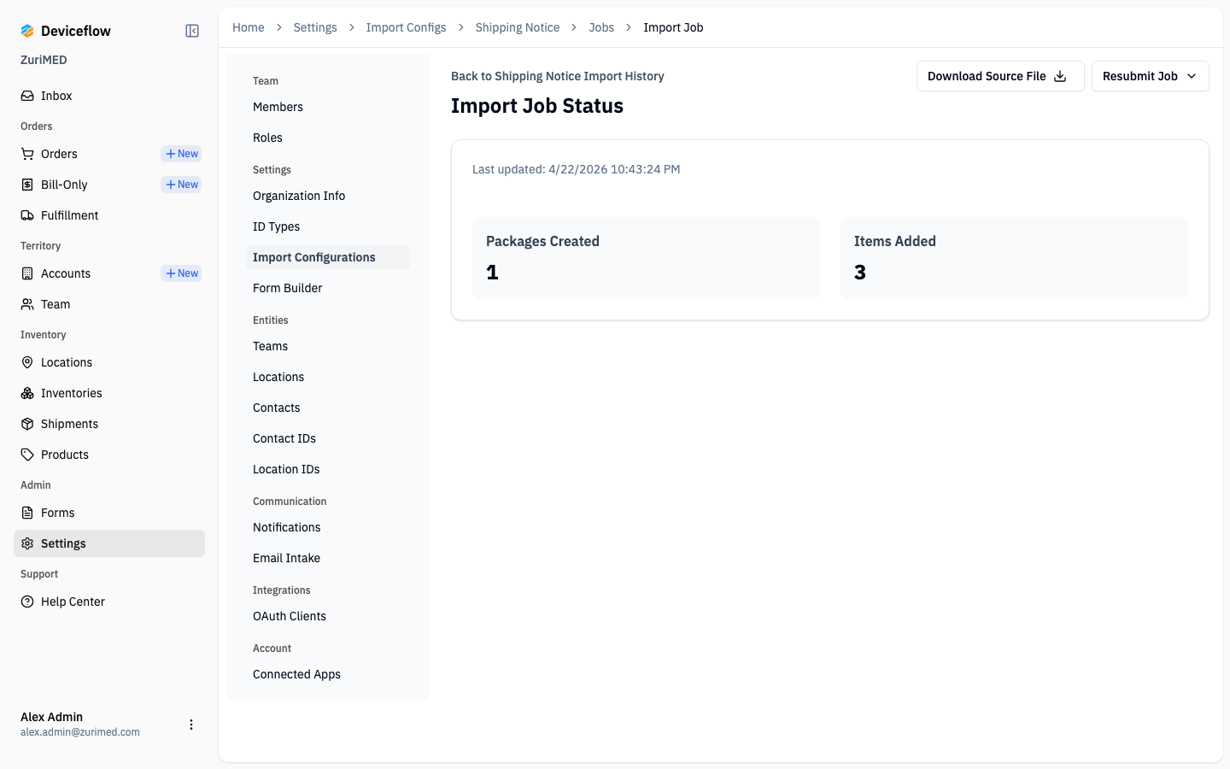Open Locations under Entities settings
The height and width of the screenshot is (769, 1230).
point(328,377)
